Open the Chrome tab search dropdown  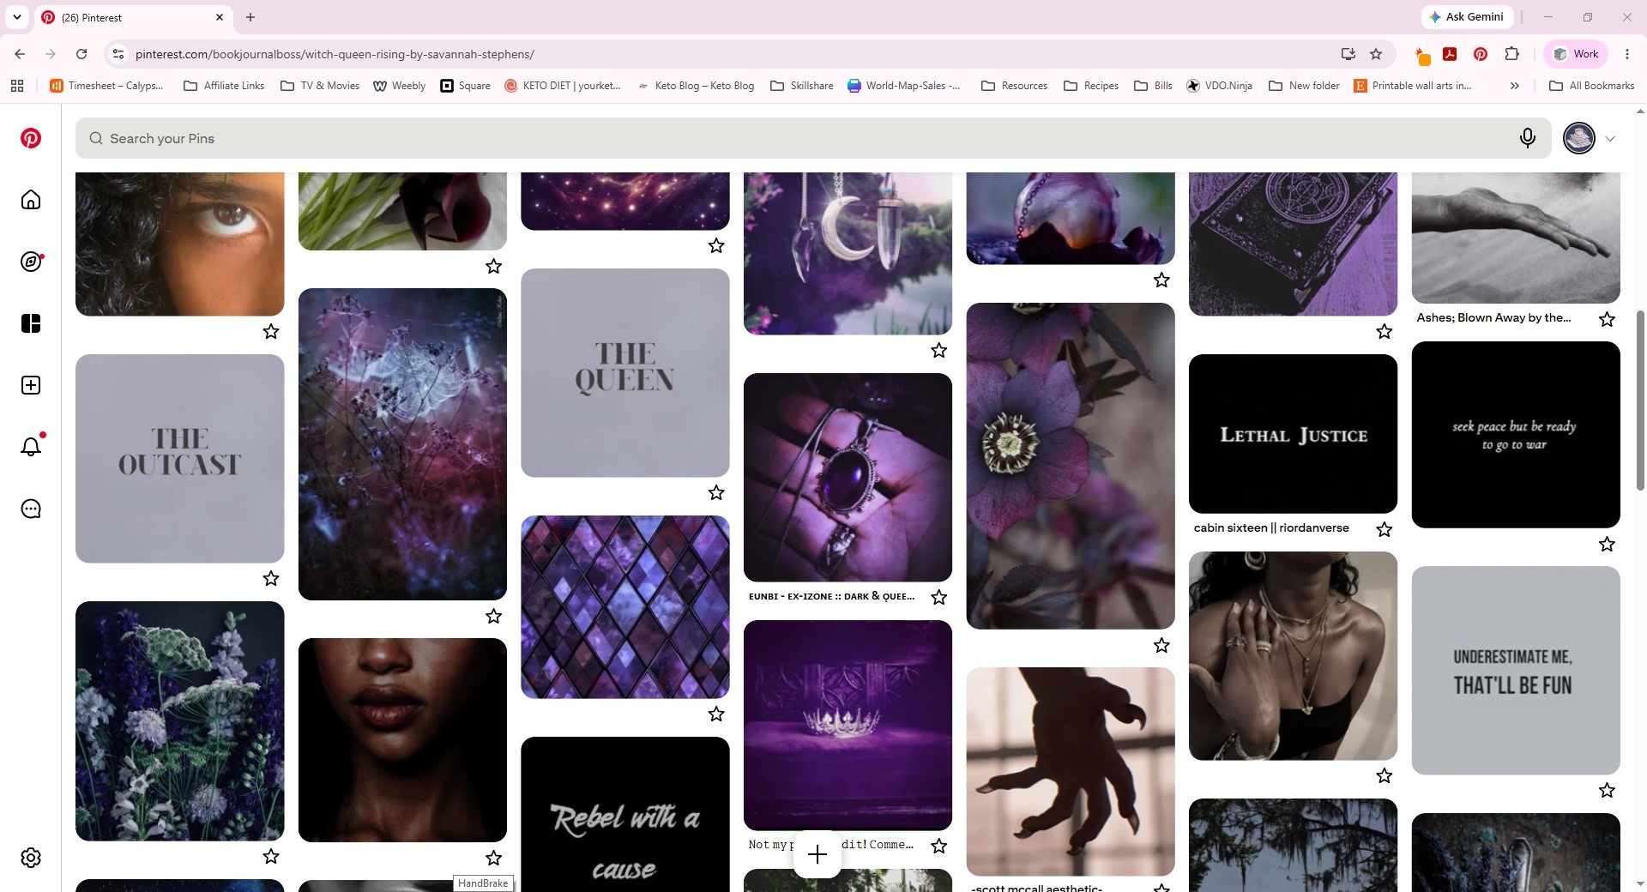click(16, 17)
